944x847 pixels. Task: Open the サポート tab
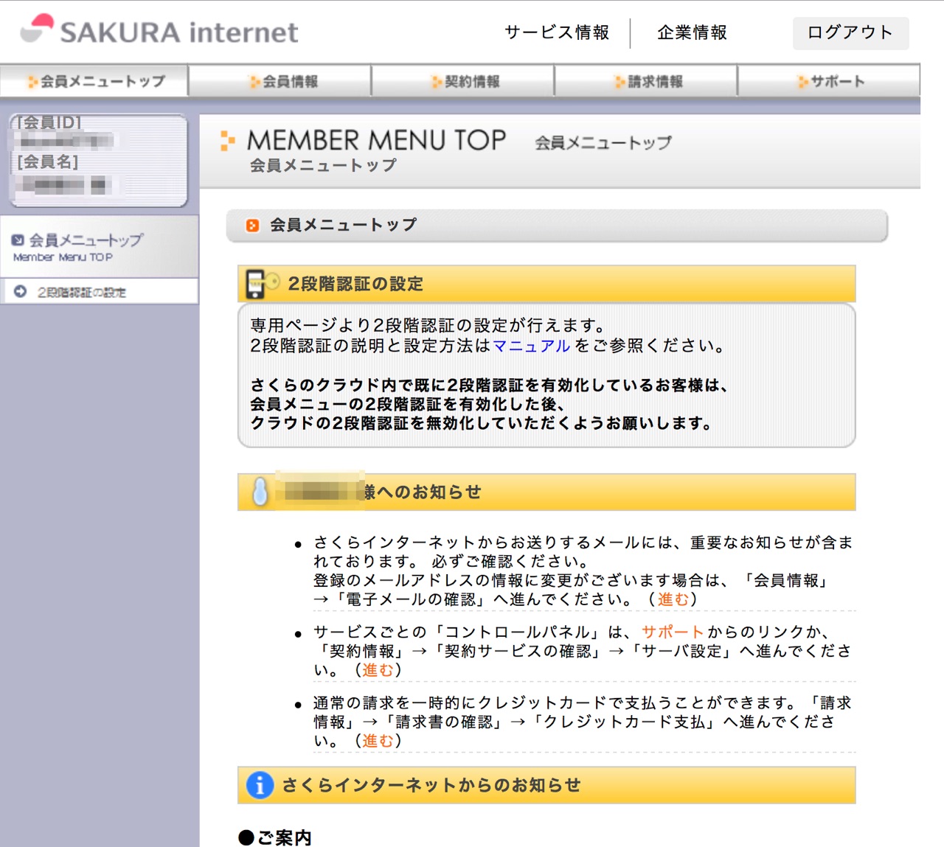tap(828, 81)
